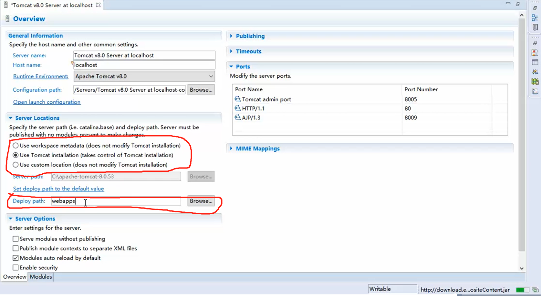
Task: Select Use custom location radio option
Action: (16, 165)
